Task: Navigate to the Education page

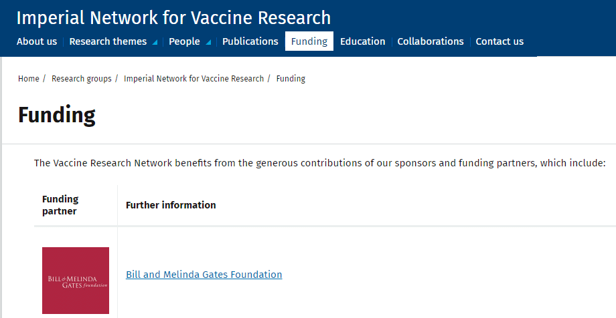Action: pyautogui.click(x=362, y=41)
